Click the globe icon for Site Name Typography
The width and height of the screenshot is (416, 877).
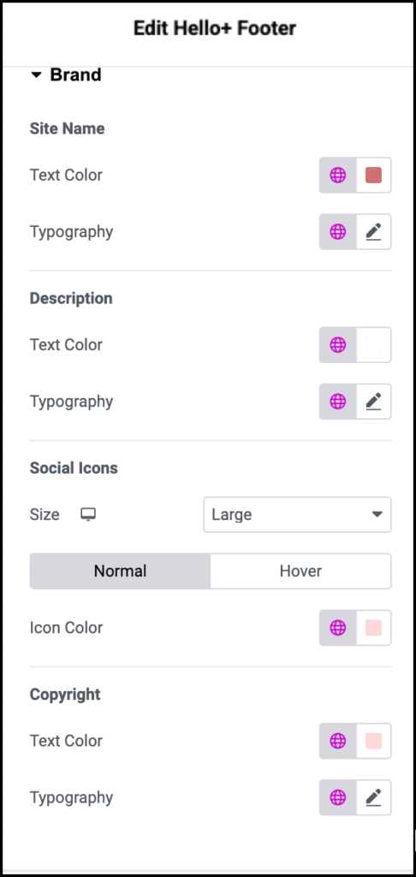338,231
